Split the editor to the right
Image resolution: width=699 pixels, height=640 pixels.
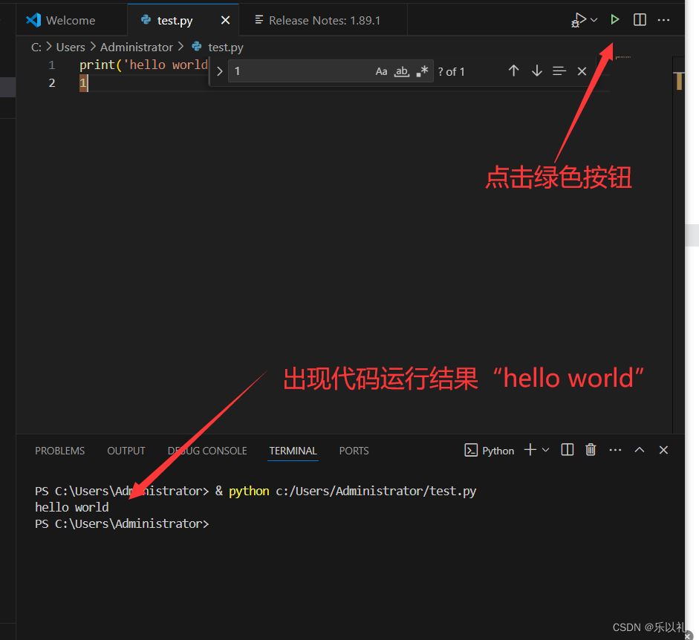(x=640, y=20)
